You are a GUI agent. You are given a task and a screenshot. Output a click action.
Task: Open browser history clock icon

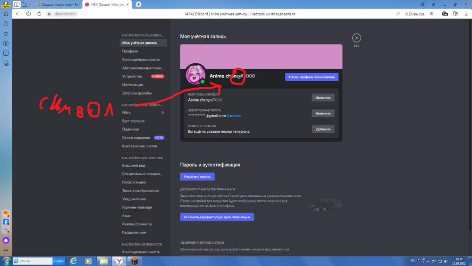tap(6, 24)
